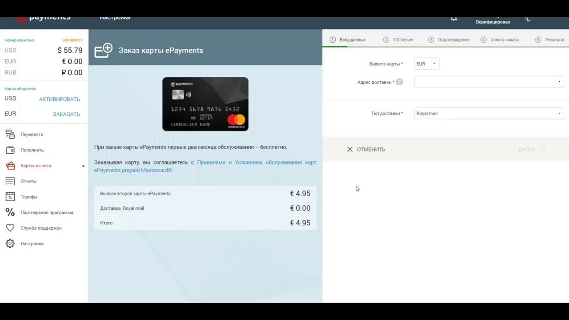Viewport: 569px width, 320px height.
Task: Click the Transfer (Перевести) sidebar icon
Action: 10,134
